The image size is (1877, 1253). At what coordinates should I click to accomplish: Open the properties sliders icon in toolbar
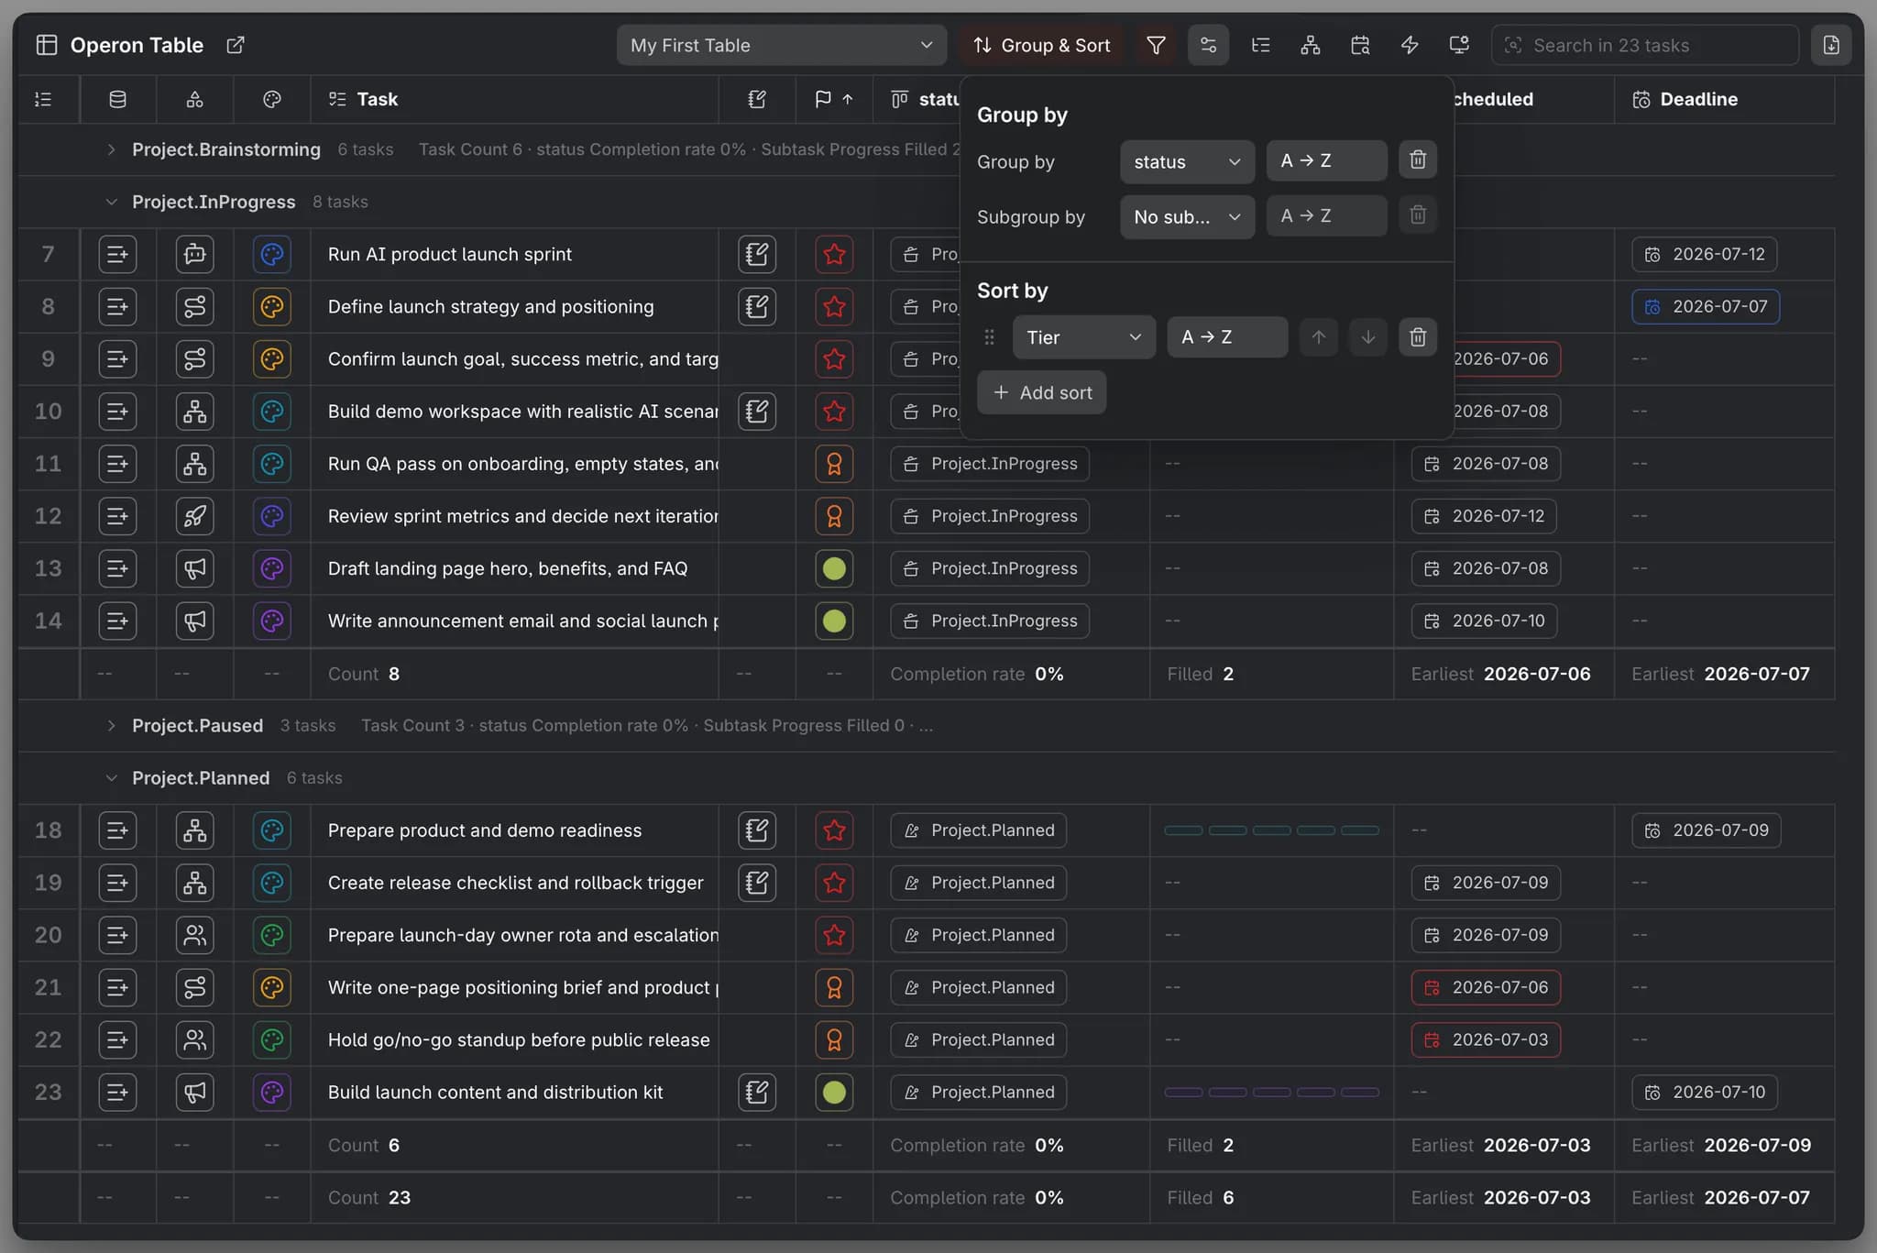(1208, 45)
